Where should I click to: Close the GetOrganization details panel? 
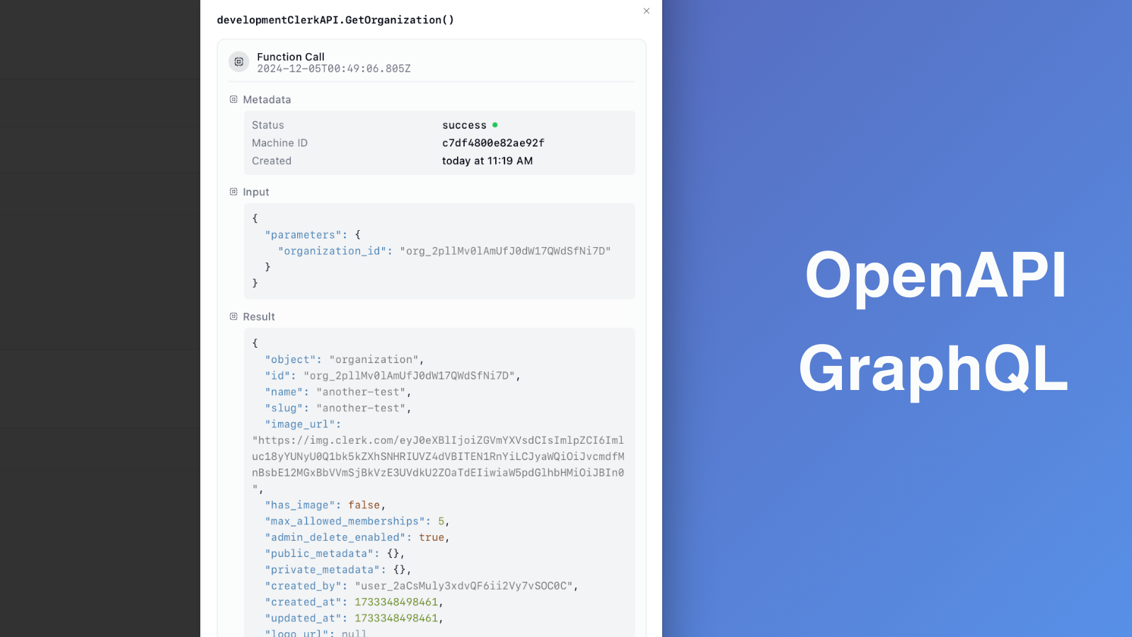pos(646,11)
